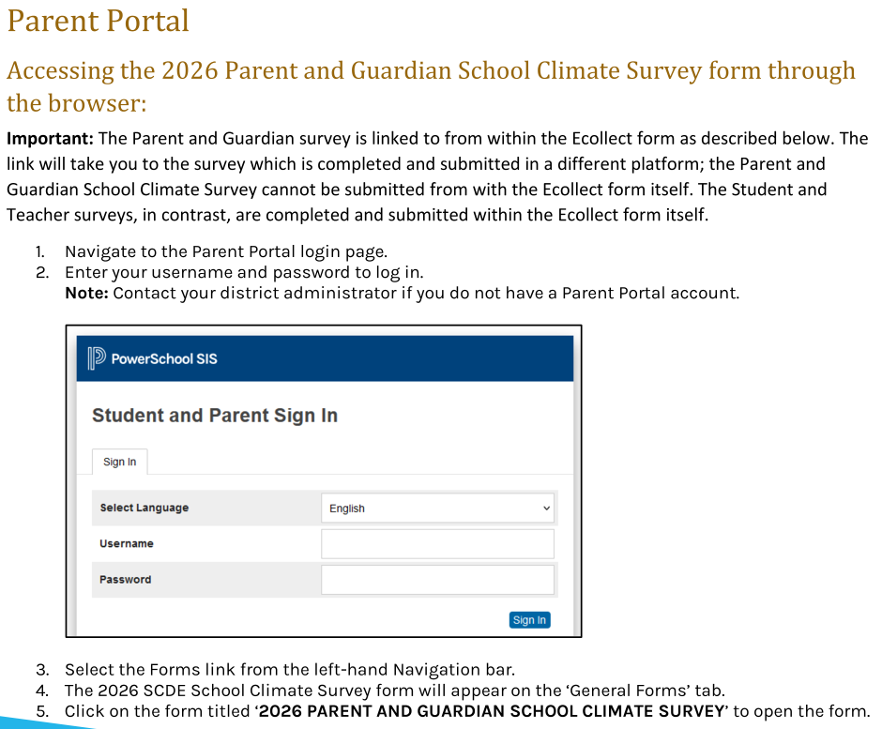This screenshot has width=882, height=729.
Task: Click step 4 mentioning General Forms tab
Action: point(394,691)
